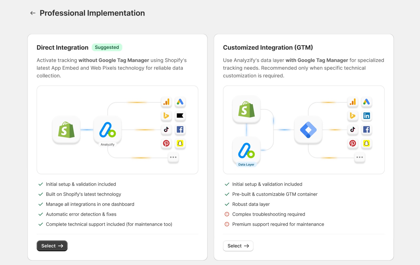Click the 'with Google Tag Manager' bold text
This screenshot has height=265, width=420.
(317, 60)
